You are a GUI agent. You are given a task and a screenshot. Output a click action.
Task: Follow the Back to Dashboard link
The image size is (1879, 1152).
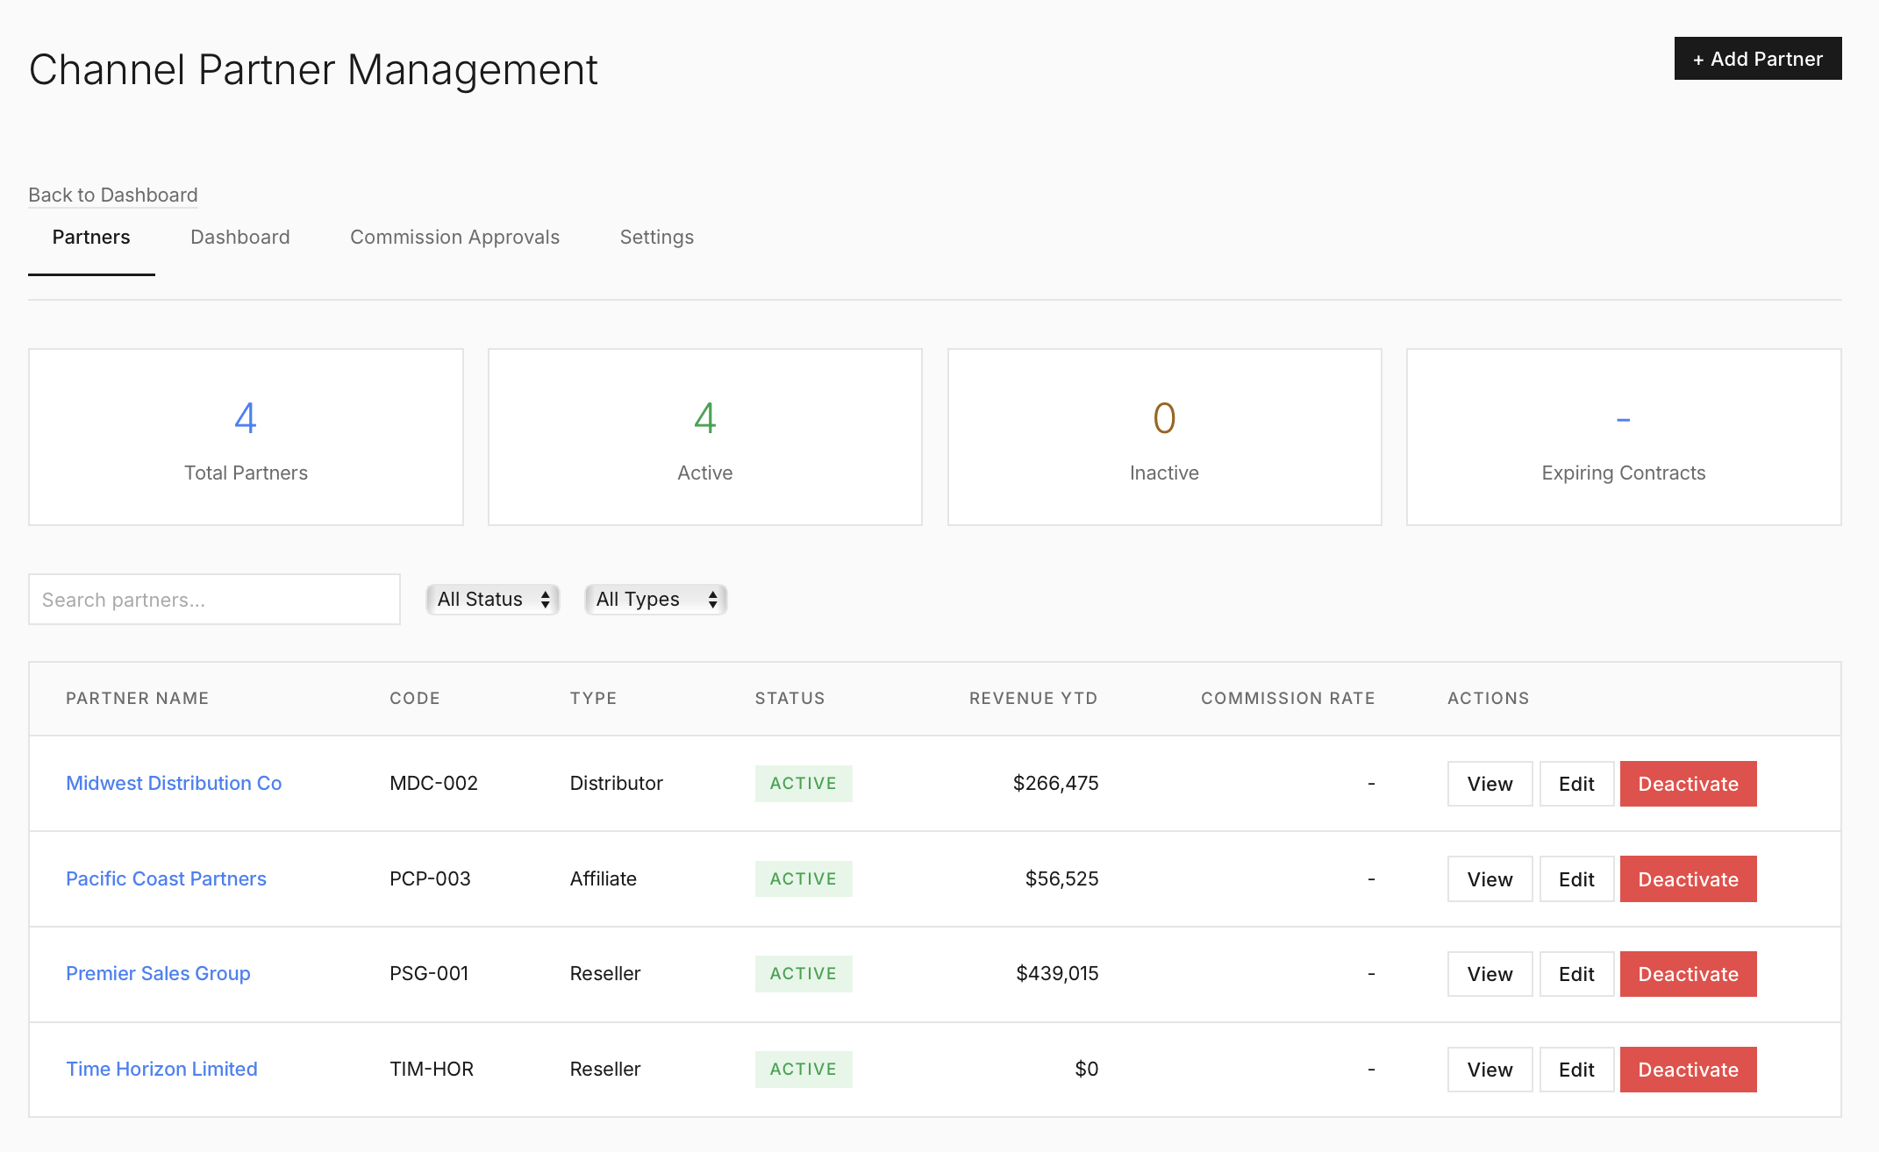(113, 195)
